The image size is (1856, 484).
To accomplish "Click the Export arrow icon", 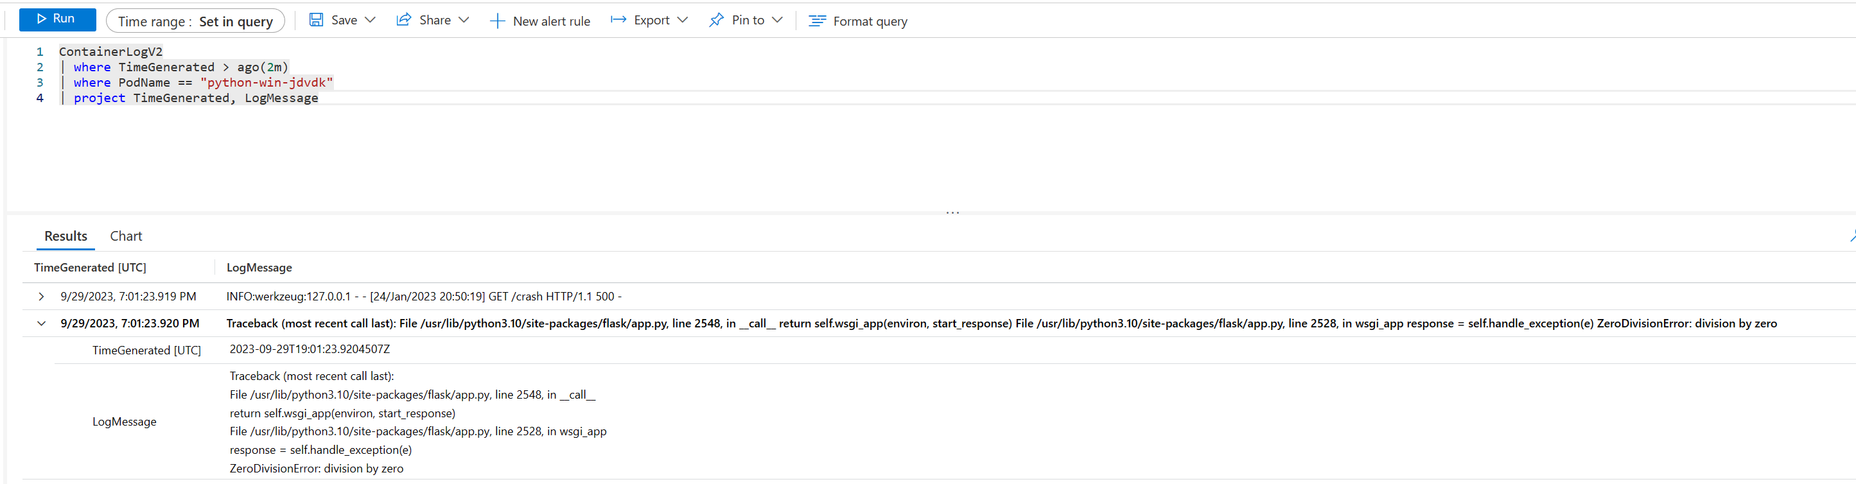I will coord(618,20).
